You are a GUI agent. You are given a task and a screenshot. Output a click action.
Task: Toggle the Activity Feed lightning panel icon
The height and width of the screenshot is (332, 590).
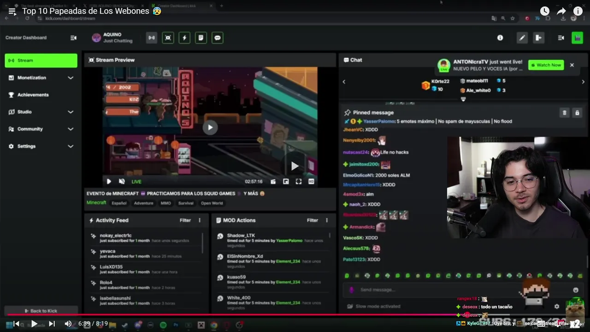(x=184, y=38)
